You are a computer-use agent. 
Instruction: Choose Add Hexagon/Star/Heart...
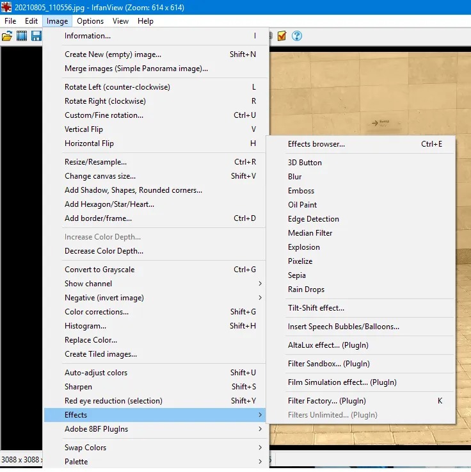coord(155,204)
